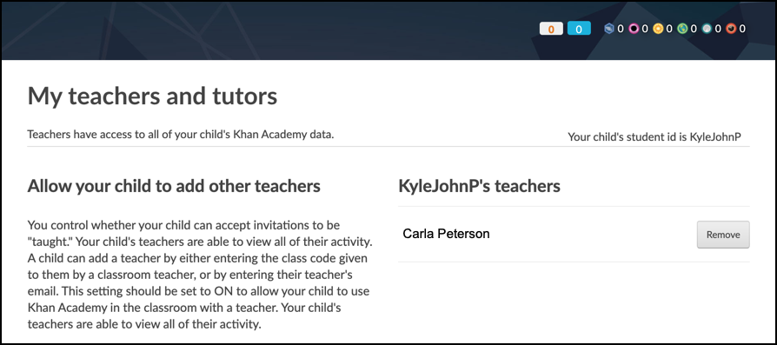Viewport: 777px width, 345px height.
Task: Click the Teachers have access to data notice
Action: [x=181, y=135]
